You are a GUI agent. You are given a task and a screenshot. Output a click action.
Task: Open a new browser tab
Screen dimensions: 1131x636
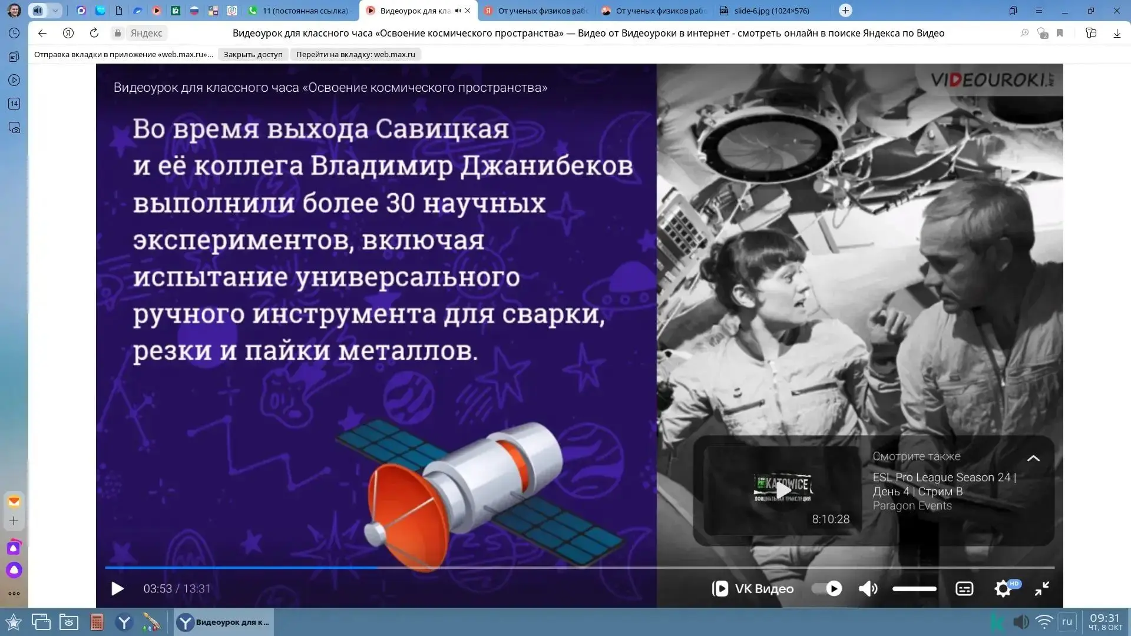coord(845,10)
